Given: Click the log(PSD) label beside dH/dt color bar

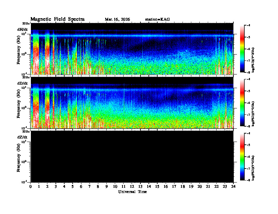Looking at the screenshot, I should [x=253, y=60].
